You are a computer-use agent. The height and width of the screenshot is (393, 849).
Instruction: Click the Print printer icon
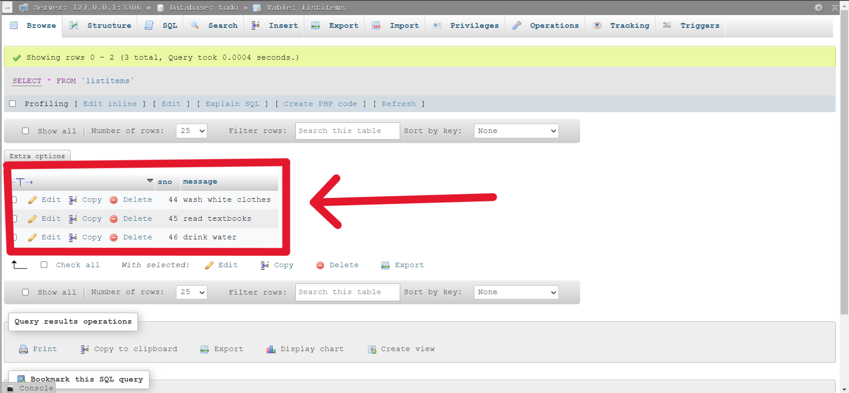click(23, 349)
